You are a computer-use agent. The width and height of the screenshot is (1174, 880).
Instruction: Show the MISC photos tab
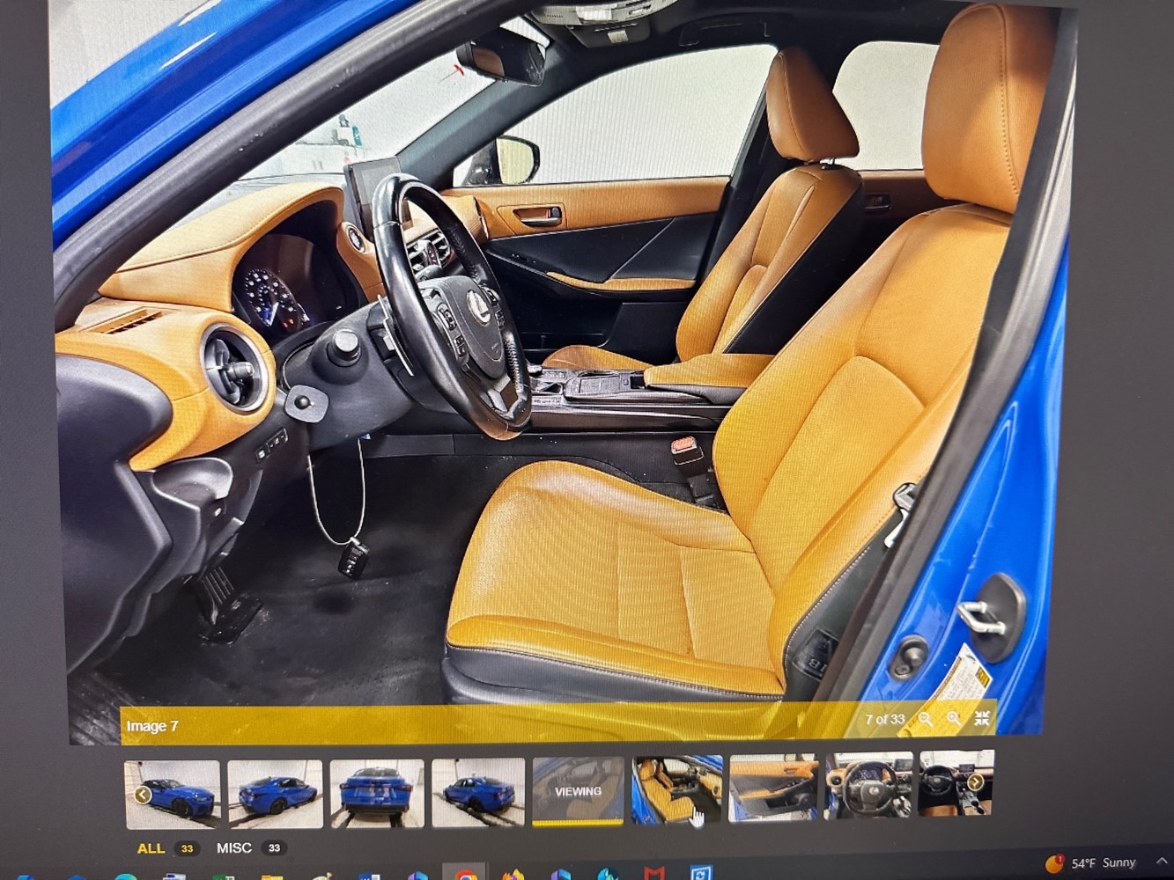(234, 848)
